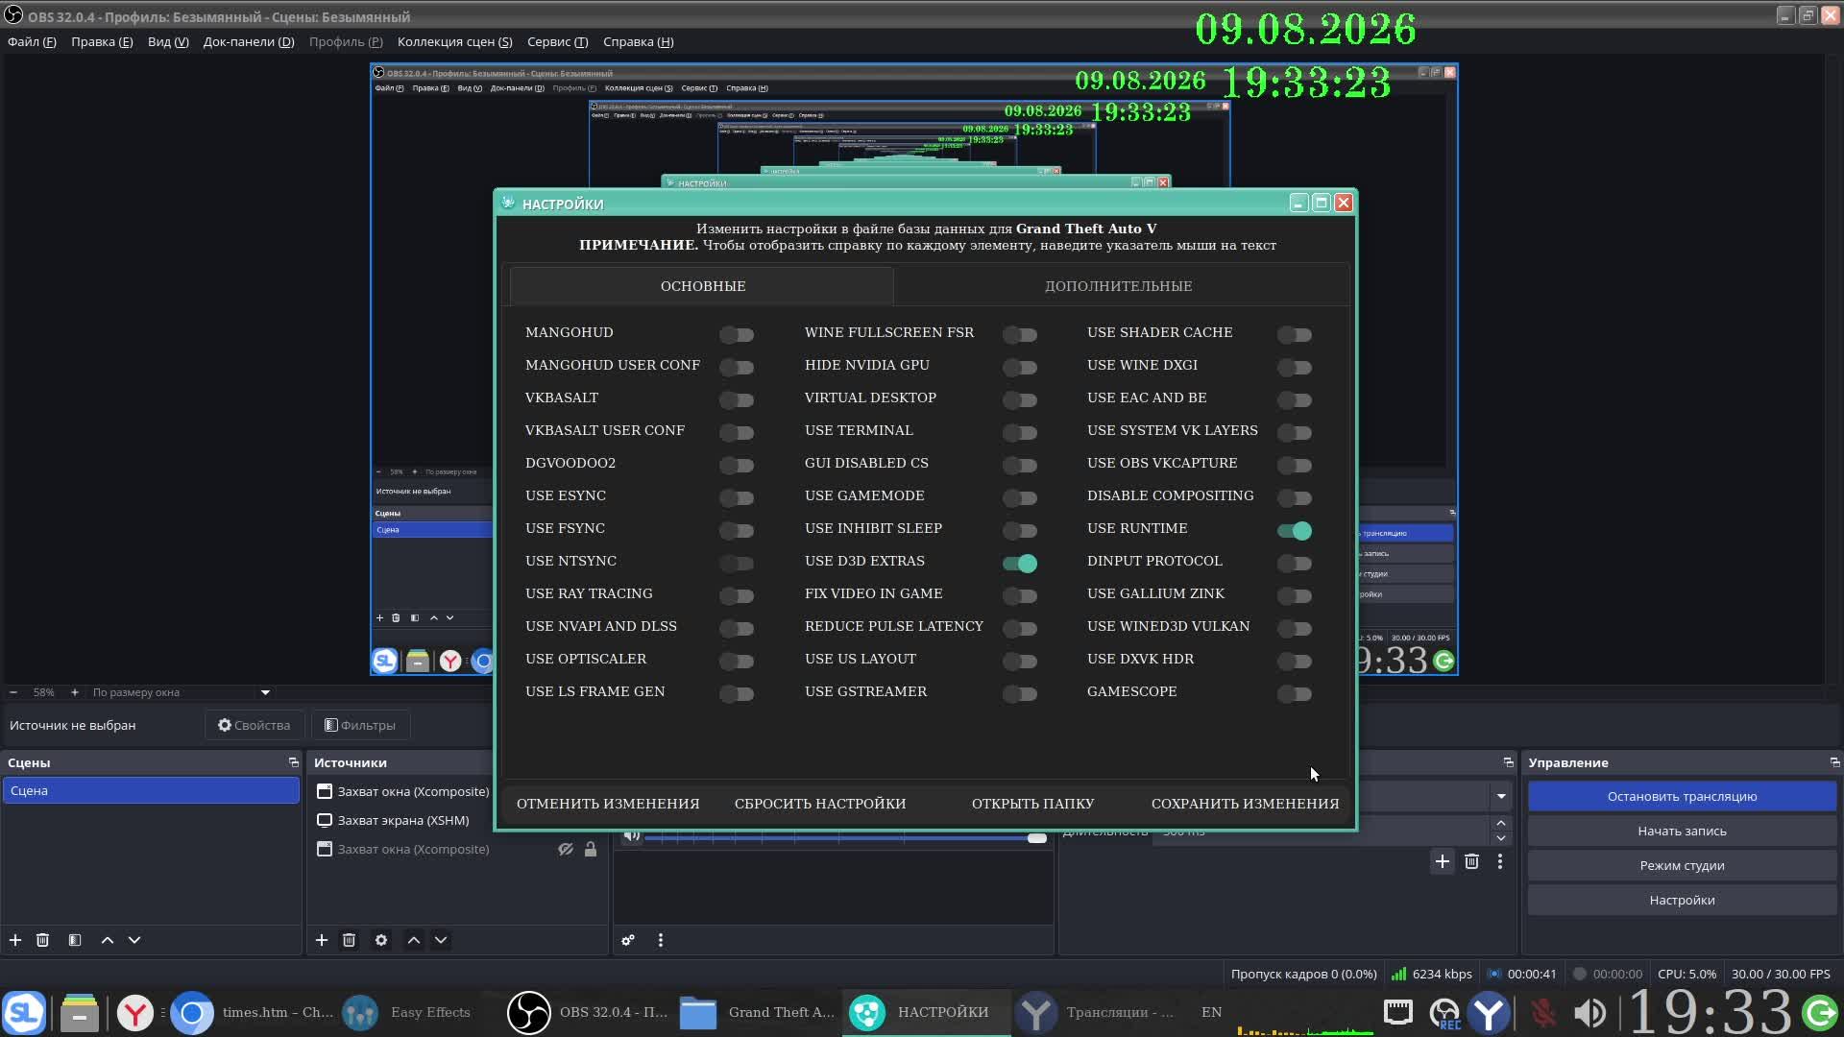Screen dimensions: 1844x1037
Task: Toggle the MANGOHUD switch
Action: pyautogui.click(x=737, y=334)
